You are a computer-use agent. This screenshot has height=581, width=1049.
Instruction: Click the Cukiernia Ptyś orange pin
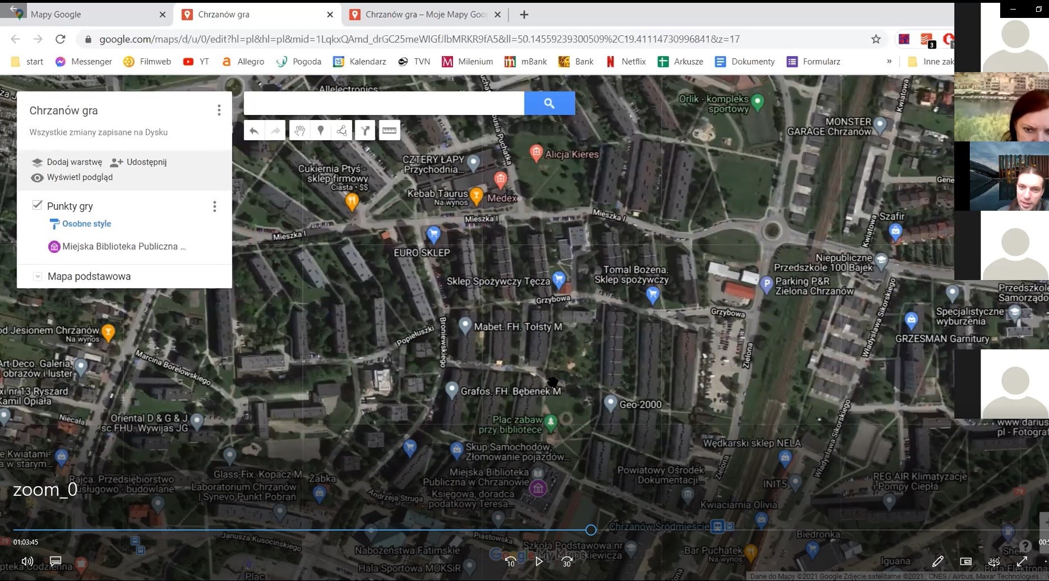click(352, 201)
